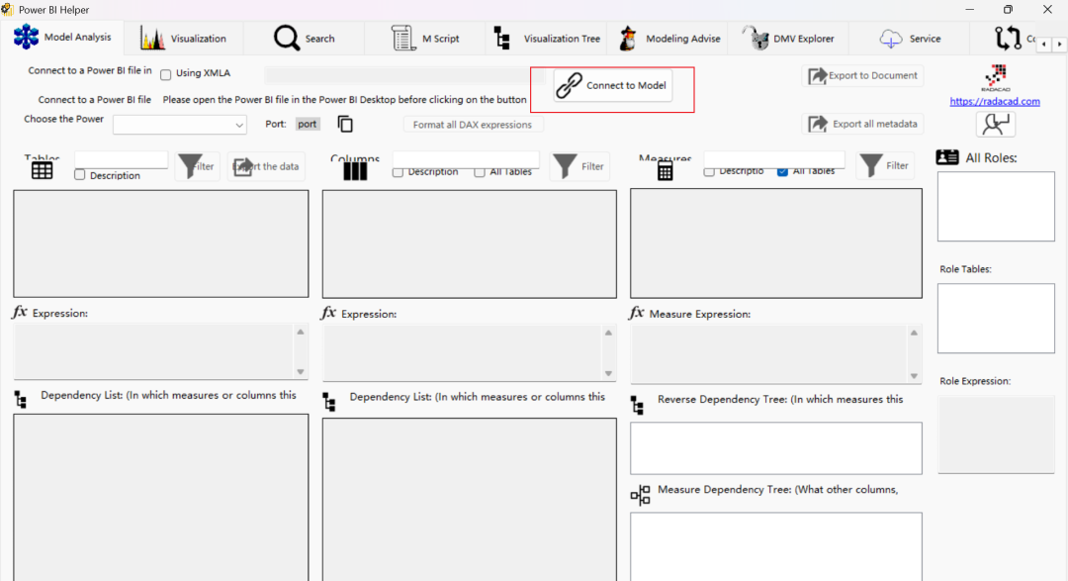
Task: Go to the M Script tab
Action: [425, 39]
